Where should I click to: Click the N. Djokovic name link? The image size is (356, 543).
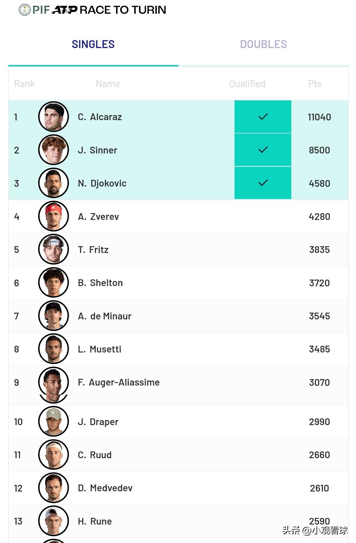tap(102, 183)
